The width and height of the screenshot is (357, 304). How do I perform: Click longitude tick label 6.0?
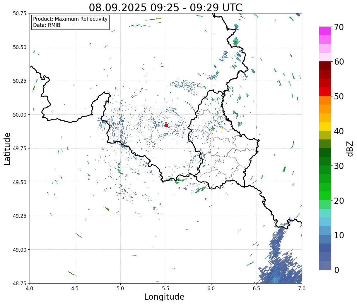click(211, 288)
